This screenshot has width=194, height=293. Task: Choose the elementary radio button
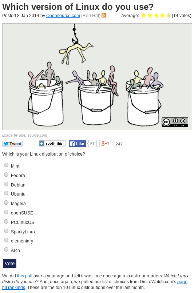(6, 240)
